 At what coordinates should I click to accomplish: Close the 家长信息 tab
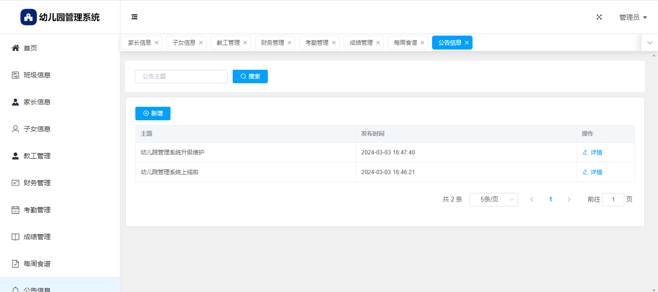(x=157, y=43)
